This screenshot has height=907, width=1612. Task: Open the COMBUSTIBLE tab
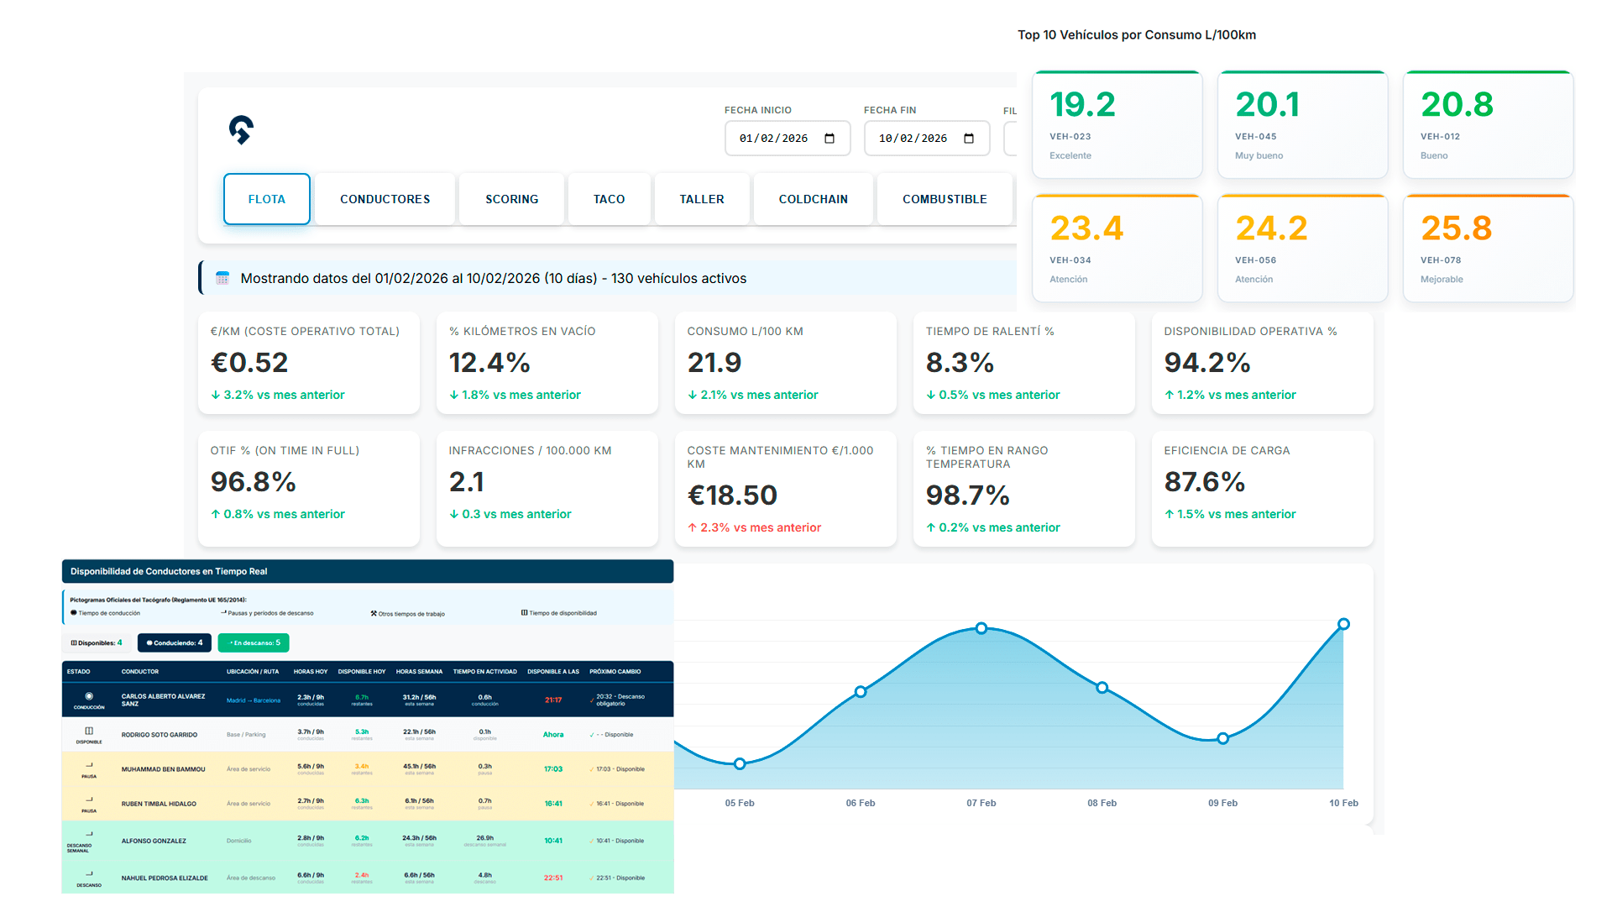[945, 199]
